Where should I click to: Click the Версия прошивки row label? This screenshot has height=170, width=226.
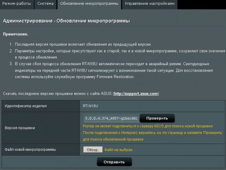tap(20, 128)
